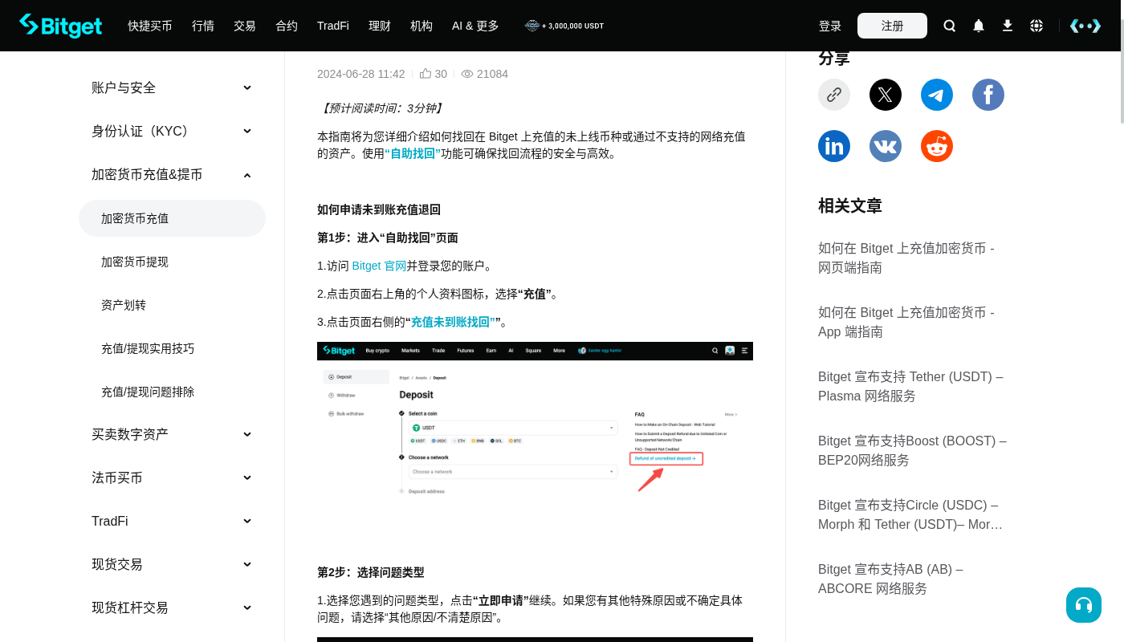
Task: Expand 账户与安全 section
Action: pyautogui.click(x=172, y=87)
